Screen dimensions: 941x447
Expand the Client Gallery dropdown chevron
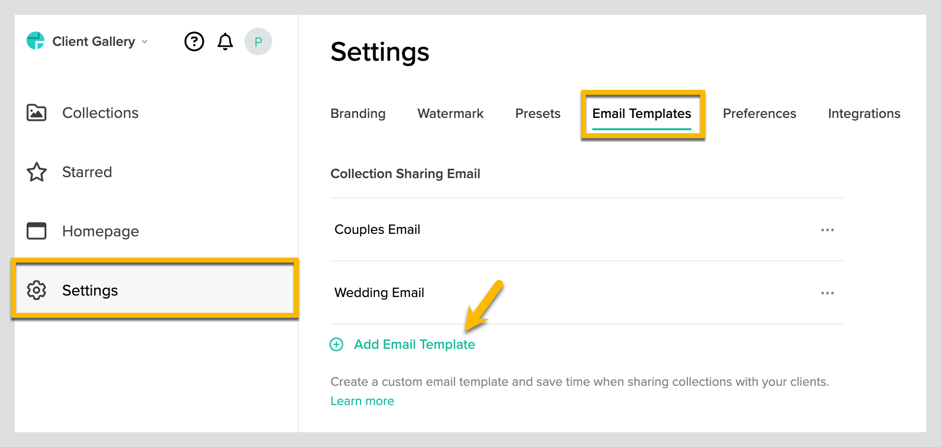click(x=145, y=41)
